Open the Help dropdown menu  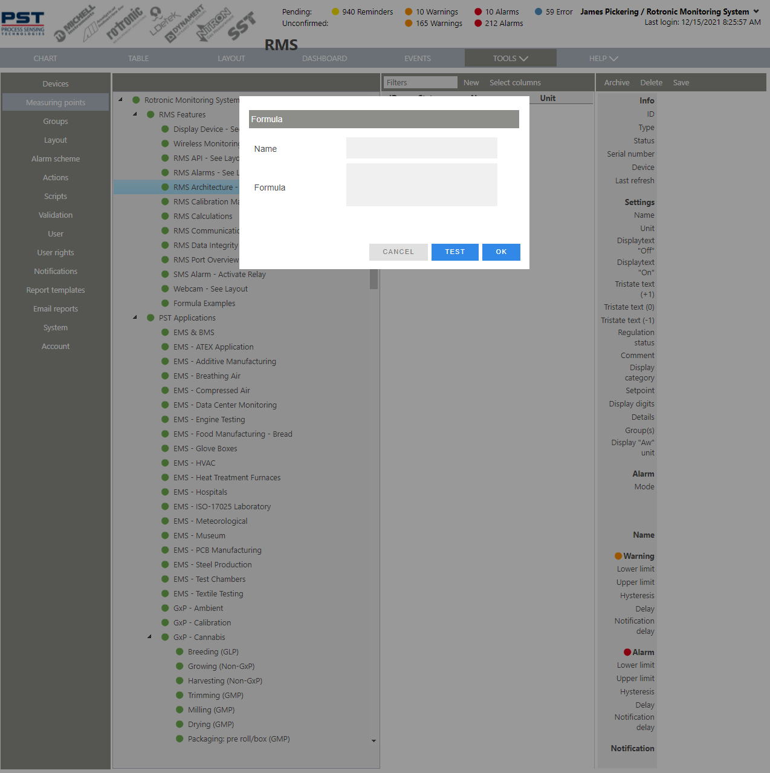603,58
